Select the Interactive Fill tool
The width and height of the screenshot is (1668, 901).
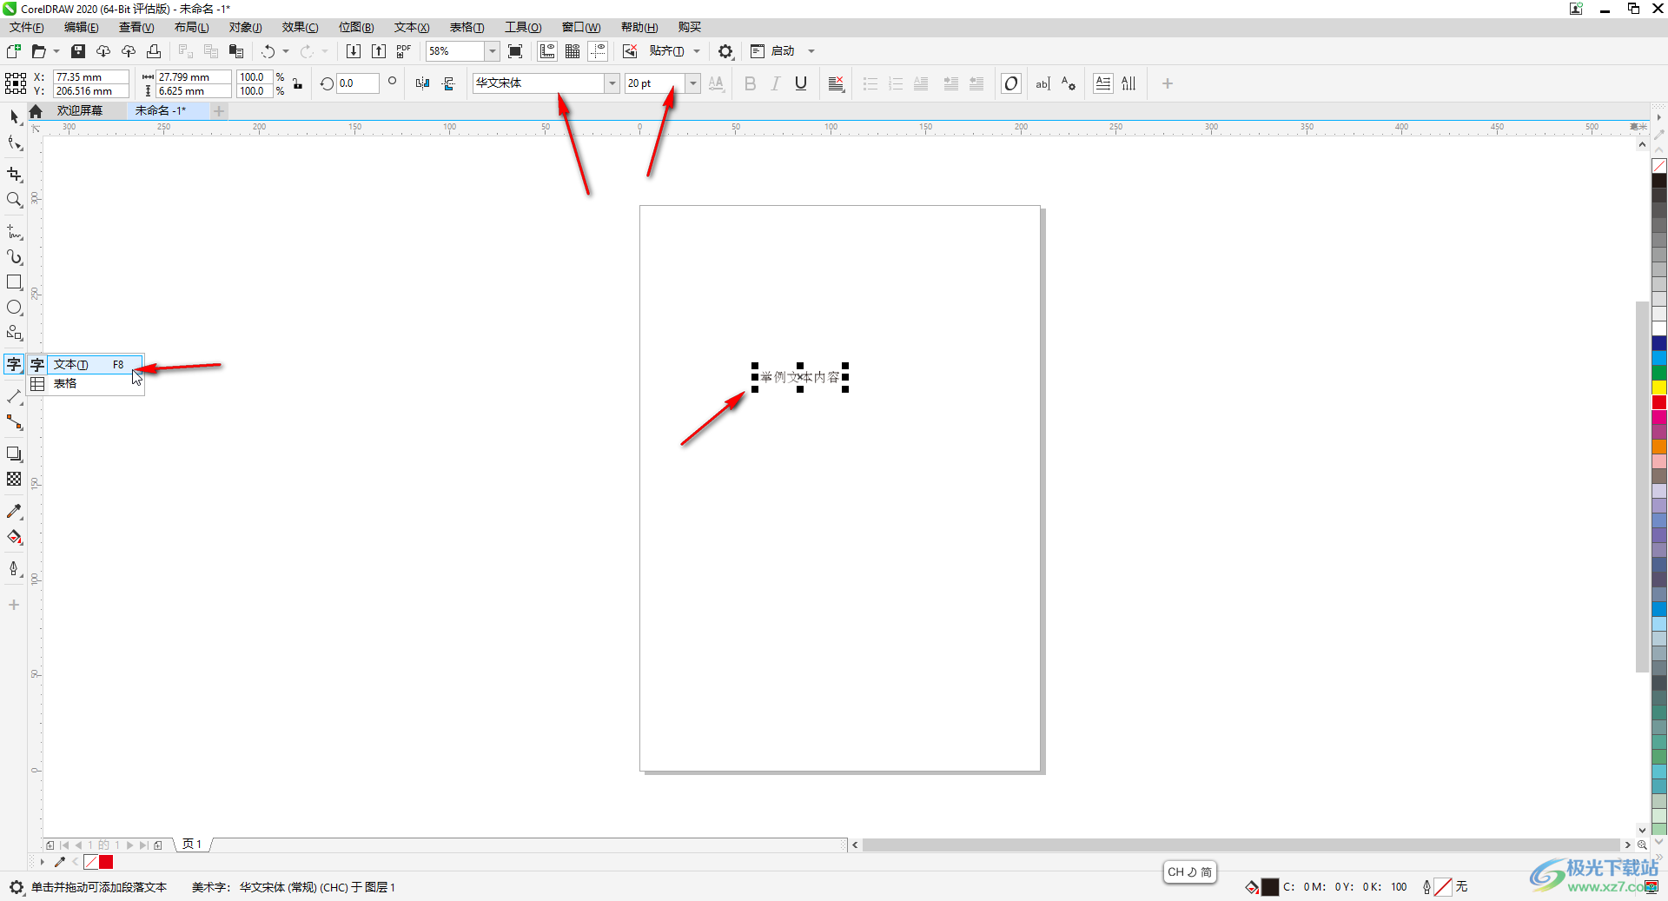(x=14, y=537)
